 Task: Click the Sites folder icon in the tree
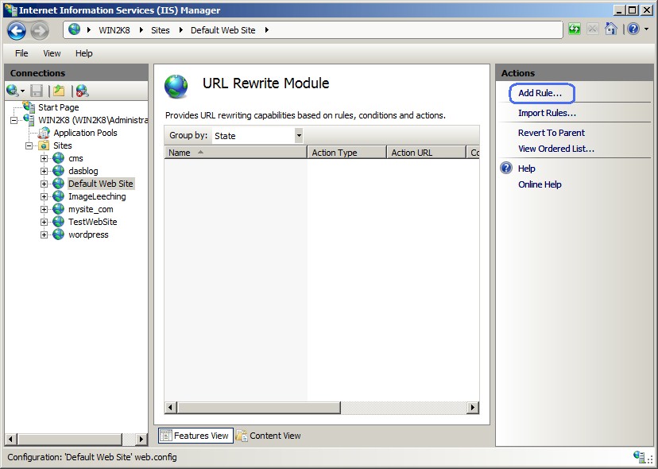click(x=44, y=145)
